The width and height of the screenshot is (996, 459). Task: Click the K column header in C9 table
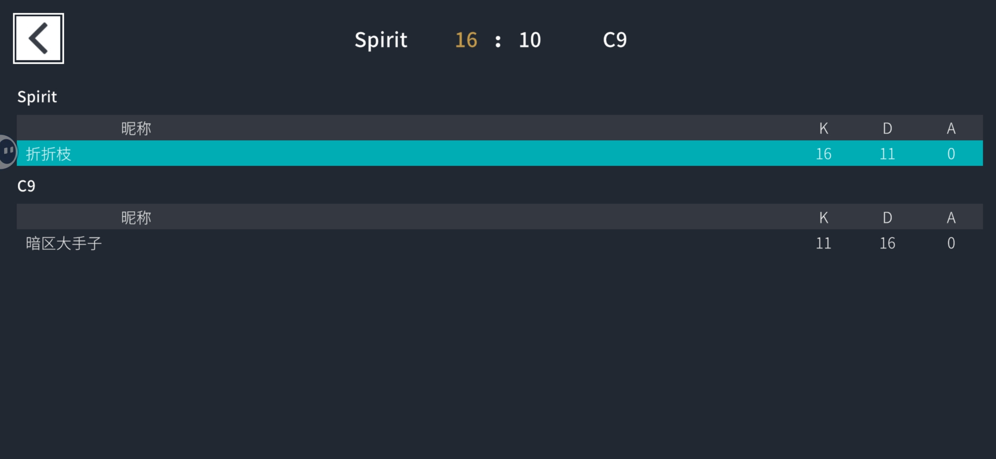pos(824,217)
